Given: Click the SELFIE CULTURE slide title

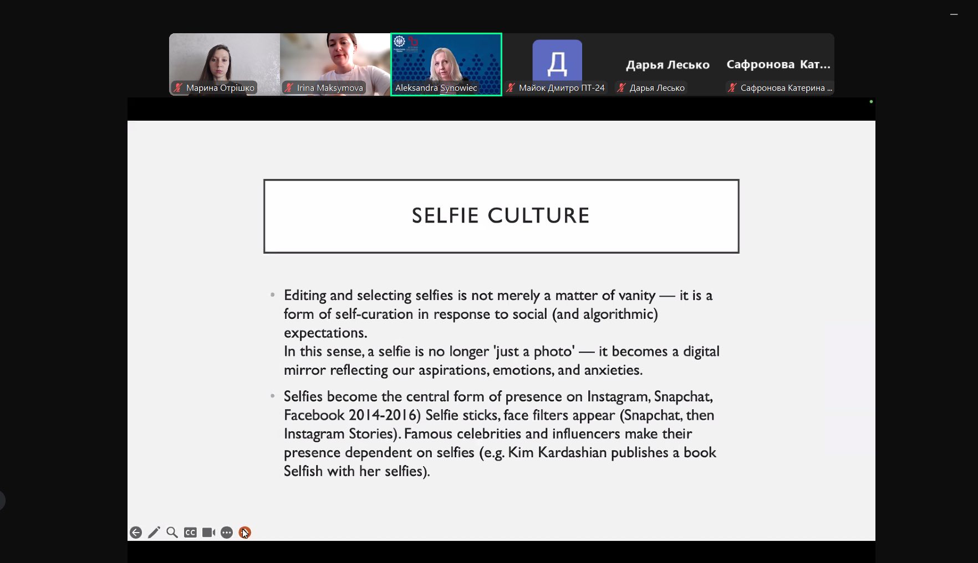Looking at the screenshot, I should pyautogui.click(x=501, y=215).
